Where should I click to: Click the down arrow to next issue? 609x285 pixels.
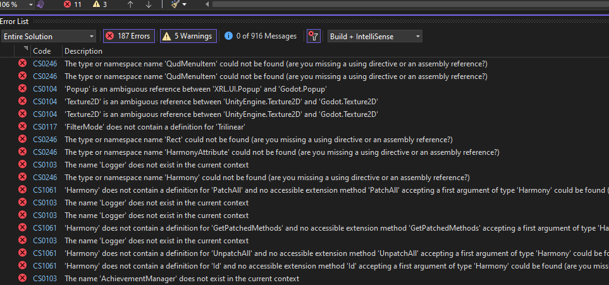[149, 4]
